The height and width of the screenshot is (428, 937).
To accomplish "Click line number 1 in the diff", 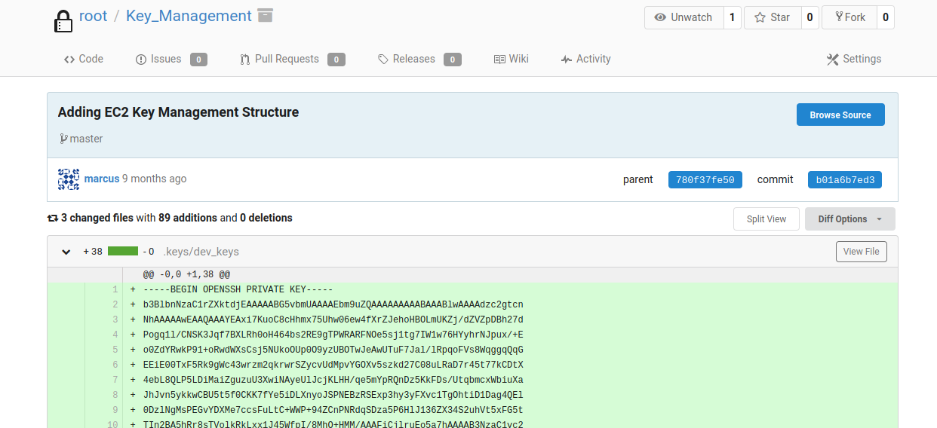I will coord(115,289).
